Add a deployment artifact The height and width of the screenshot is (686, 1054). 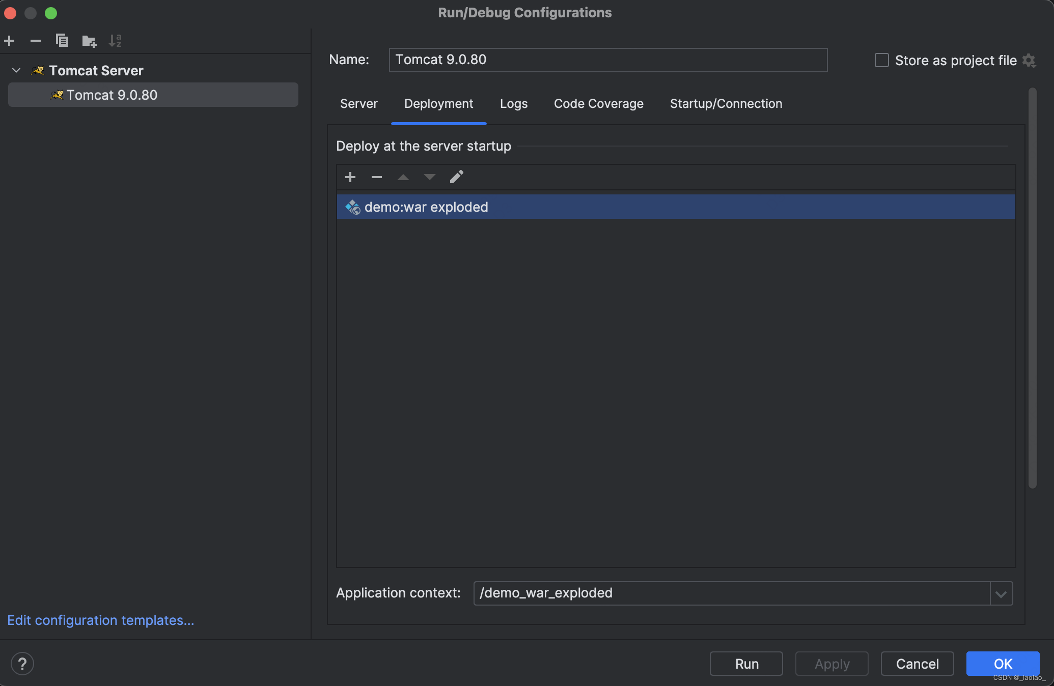coord(350,177)
